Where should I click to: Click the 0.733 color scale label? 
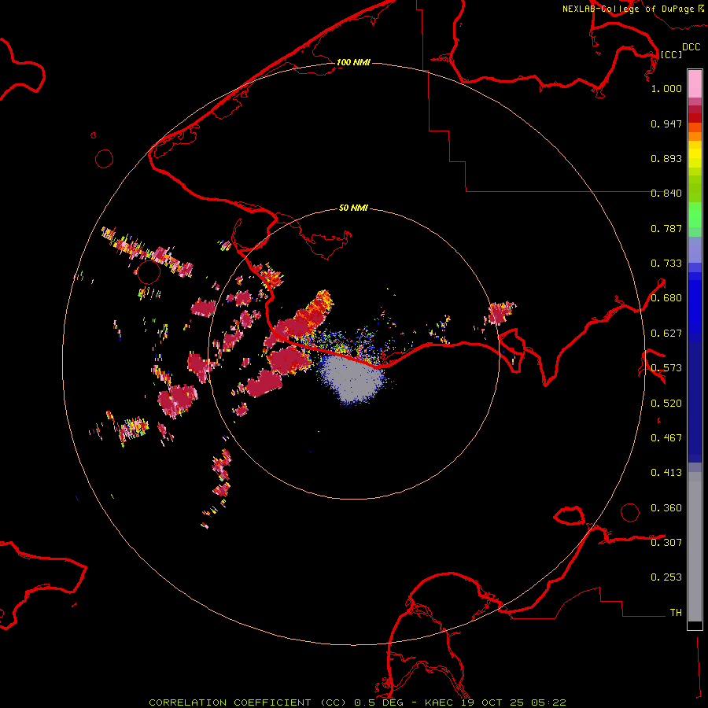pos(666,264)
